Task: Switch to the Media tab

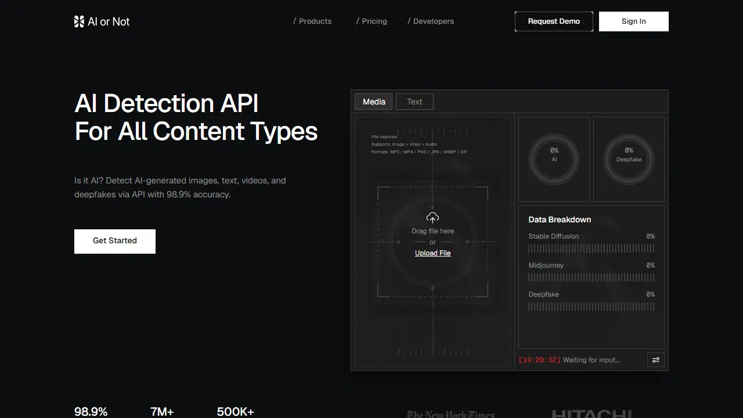Action: coord(374,102)
